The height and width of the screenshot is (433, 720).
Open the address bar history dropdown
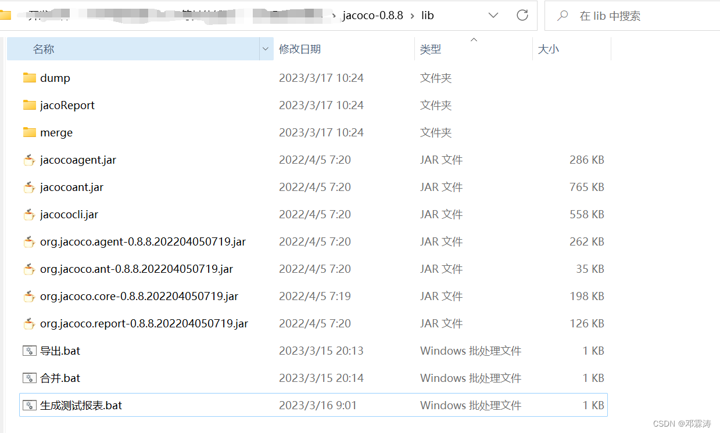point(493,16)
